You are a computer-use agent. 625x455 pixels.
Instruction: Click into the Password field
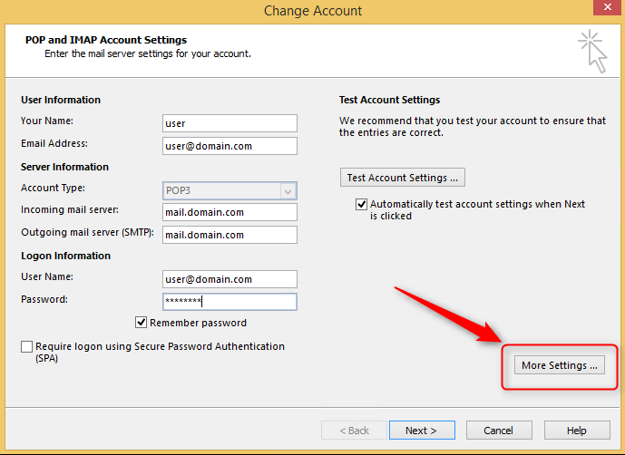click(229, 302)
